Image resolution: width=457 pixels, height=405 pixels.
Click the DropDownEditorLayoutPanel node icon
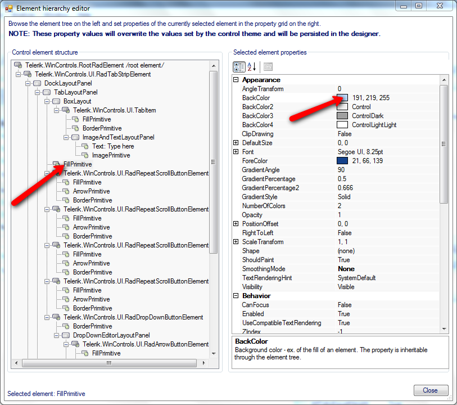point(66,335)
